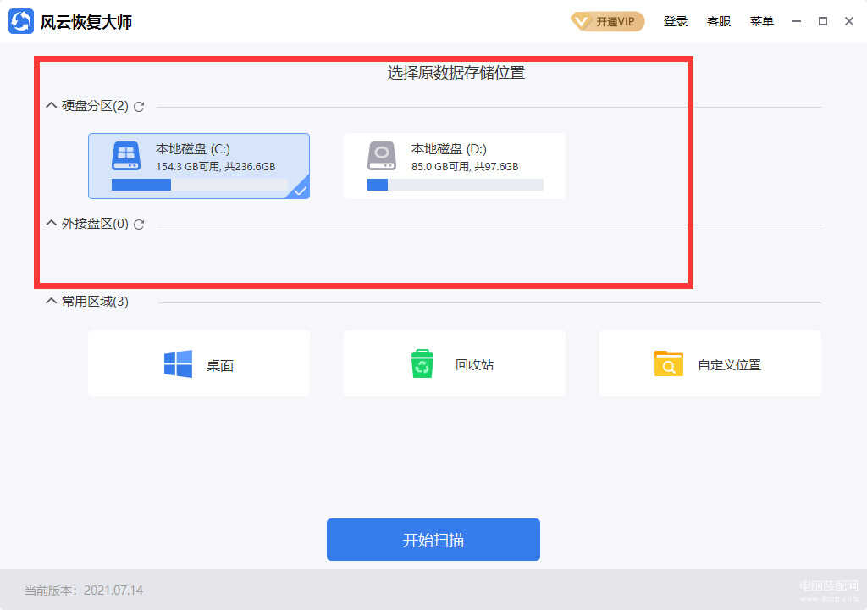Viewport: 867px width, 610px height.
Task: Toggle the checkmark on C: drive card
Action: click(x=301, y=191)
